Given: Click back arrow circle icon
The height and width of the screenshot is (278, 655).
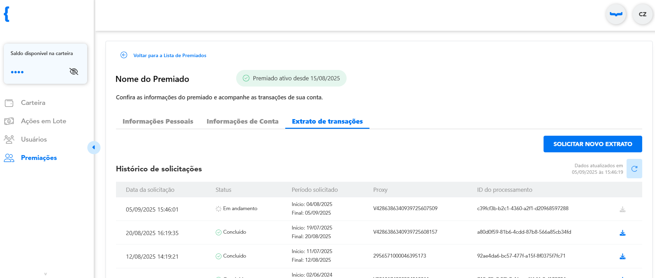Looking at the screenshot, I should (124, 55).
